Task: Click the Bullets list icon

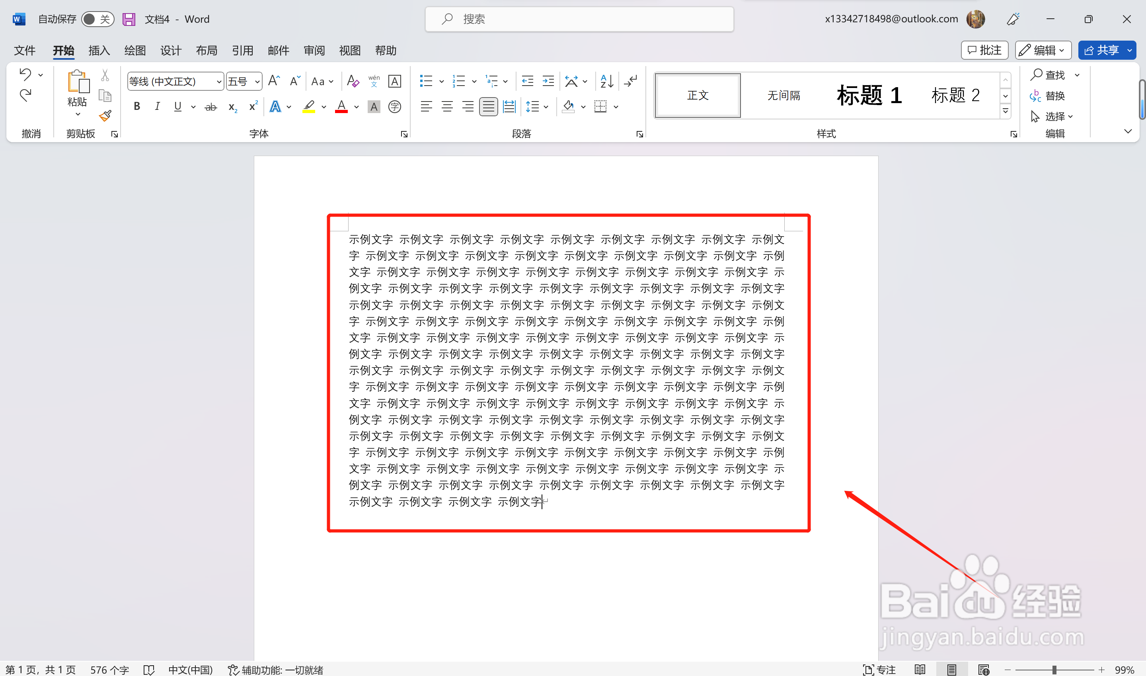Action: pyautogui.click(x=426, y=81)
